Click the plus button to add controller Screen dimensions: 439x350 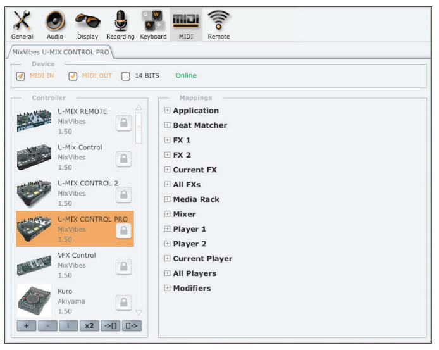click(27, 325)
